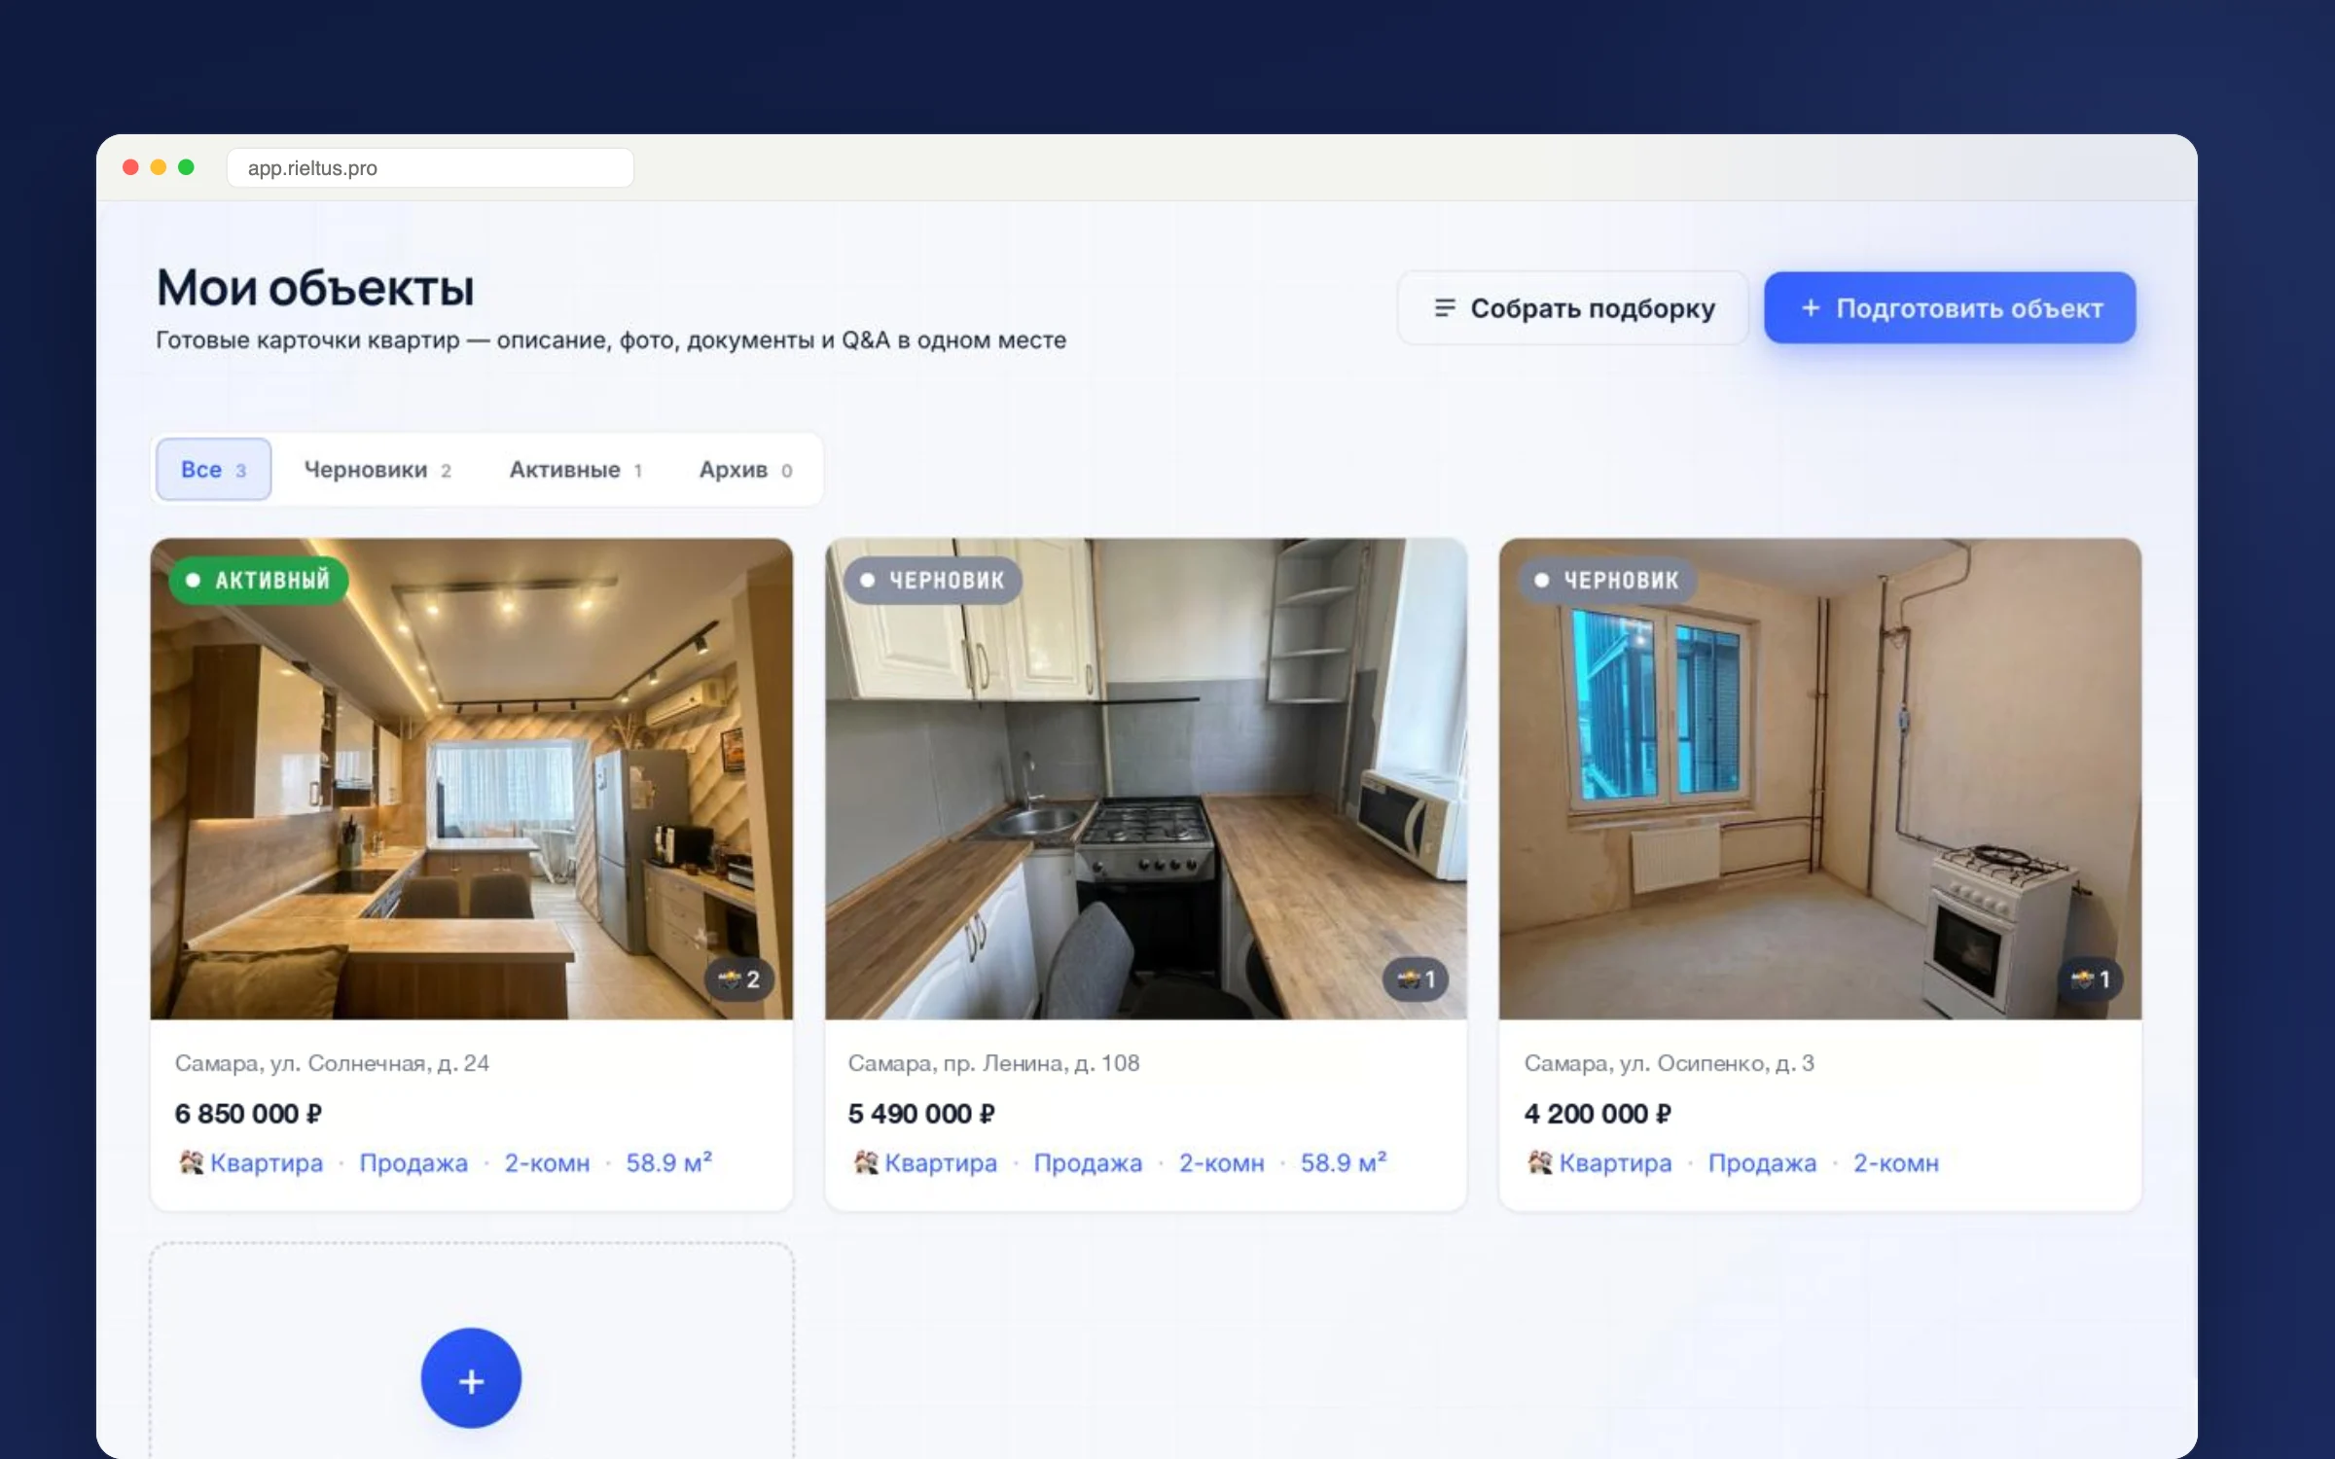Click the Готовые карточки квартир subtitle
The width and height of the screenshot is (2335, 1459).
pyautogui.click(x=611, y=340)
